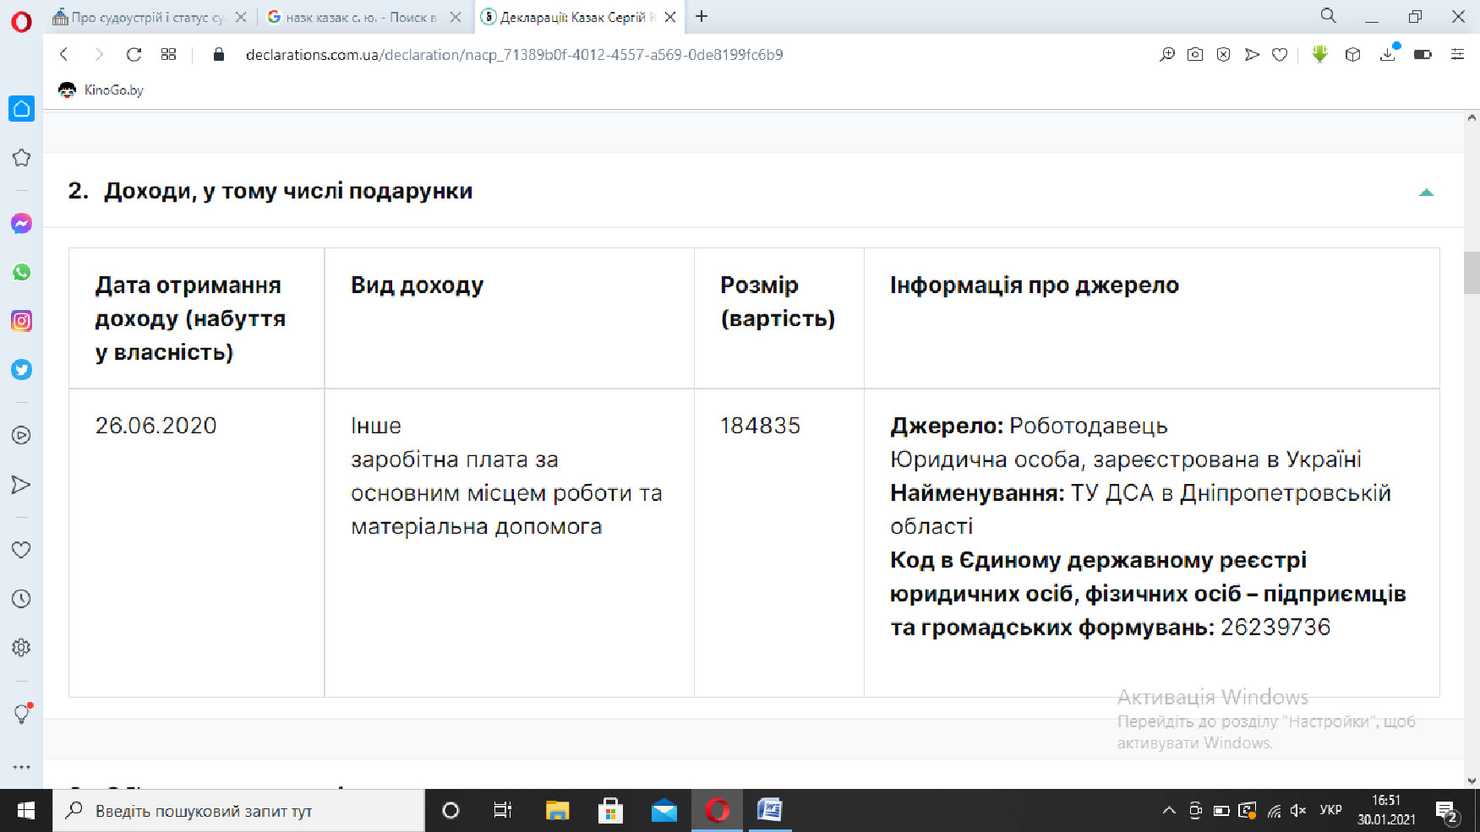Open History from the sidebar clock icon
The image size is (1480, 832).
pos(21,599)
